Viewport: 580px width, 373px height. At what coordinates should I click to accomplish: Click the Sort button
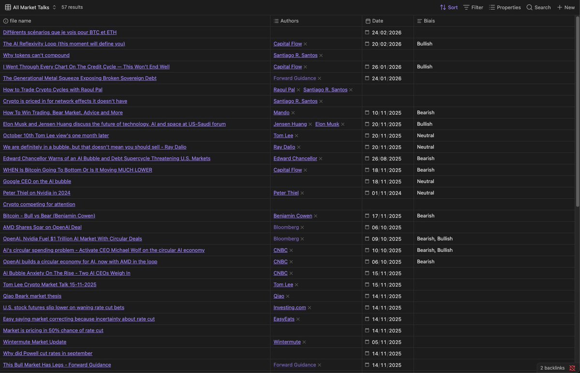449,7
